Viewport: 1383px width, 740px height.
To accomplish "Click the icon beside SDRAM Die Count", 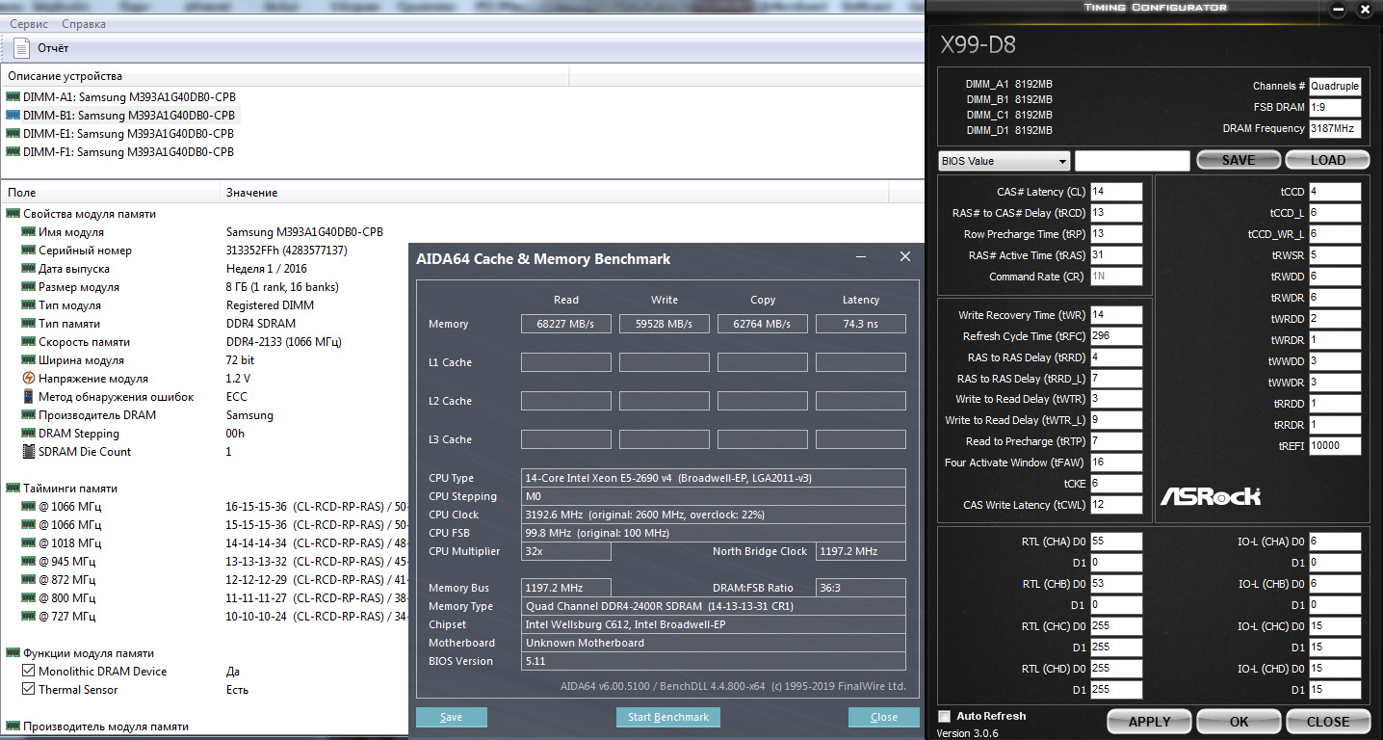I will tap(29, 452).
